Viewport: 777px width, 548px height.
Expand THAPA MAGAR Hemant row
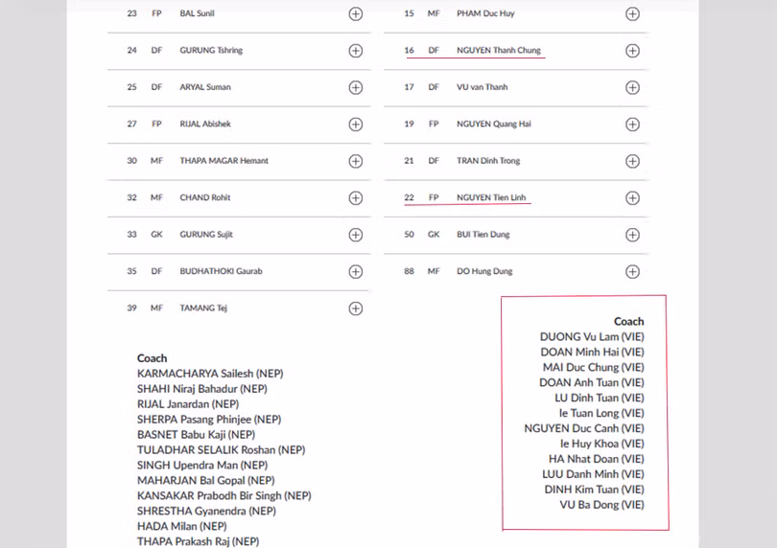(x=355, y=161)
